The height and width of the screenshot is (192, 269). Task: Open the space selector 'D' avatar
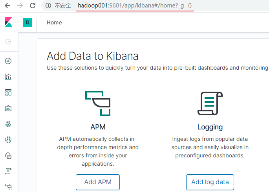point(27,23)
